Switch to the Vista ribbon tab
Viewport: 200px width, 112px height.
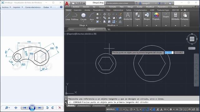108,10
